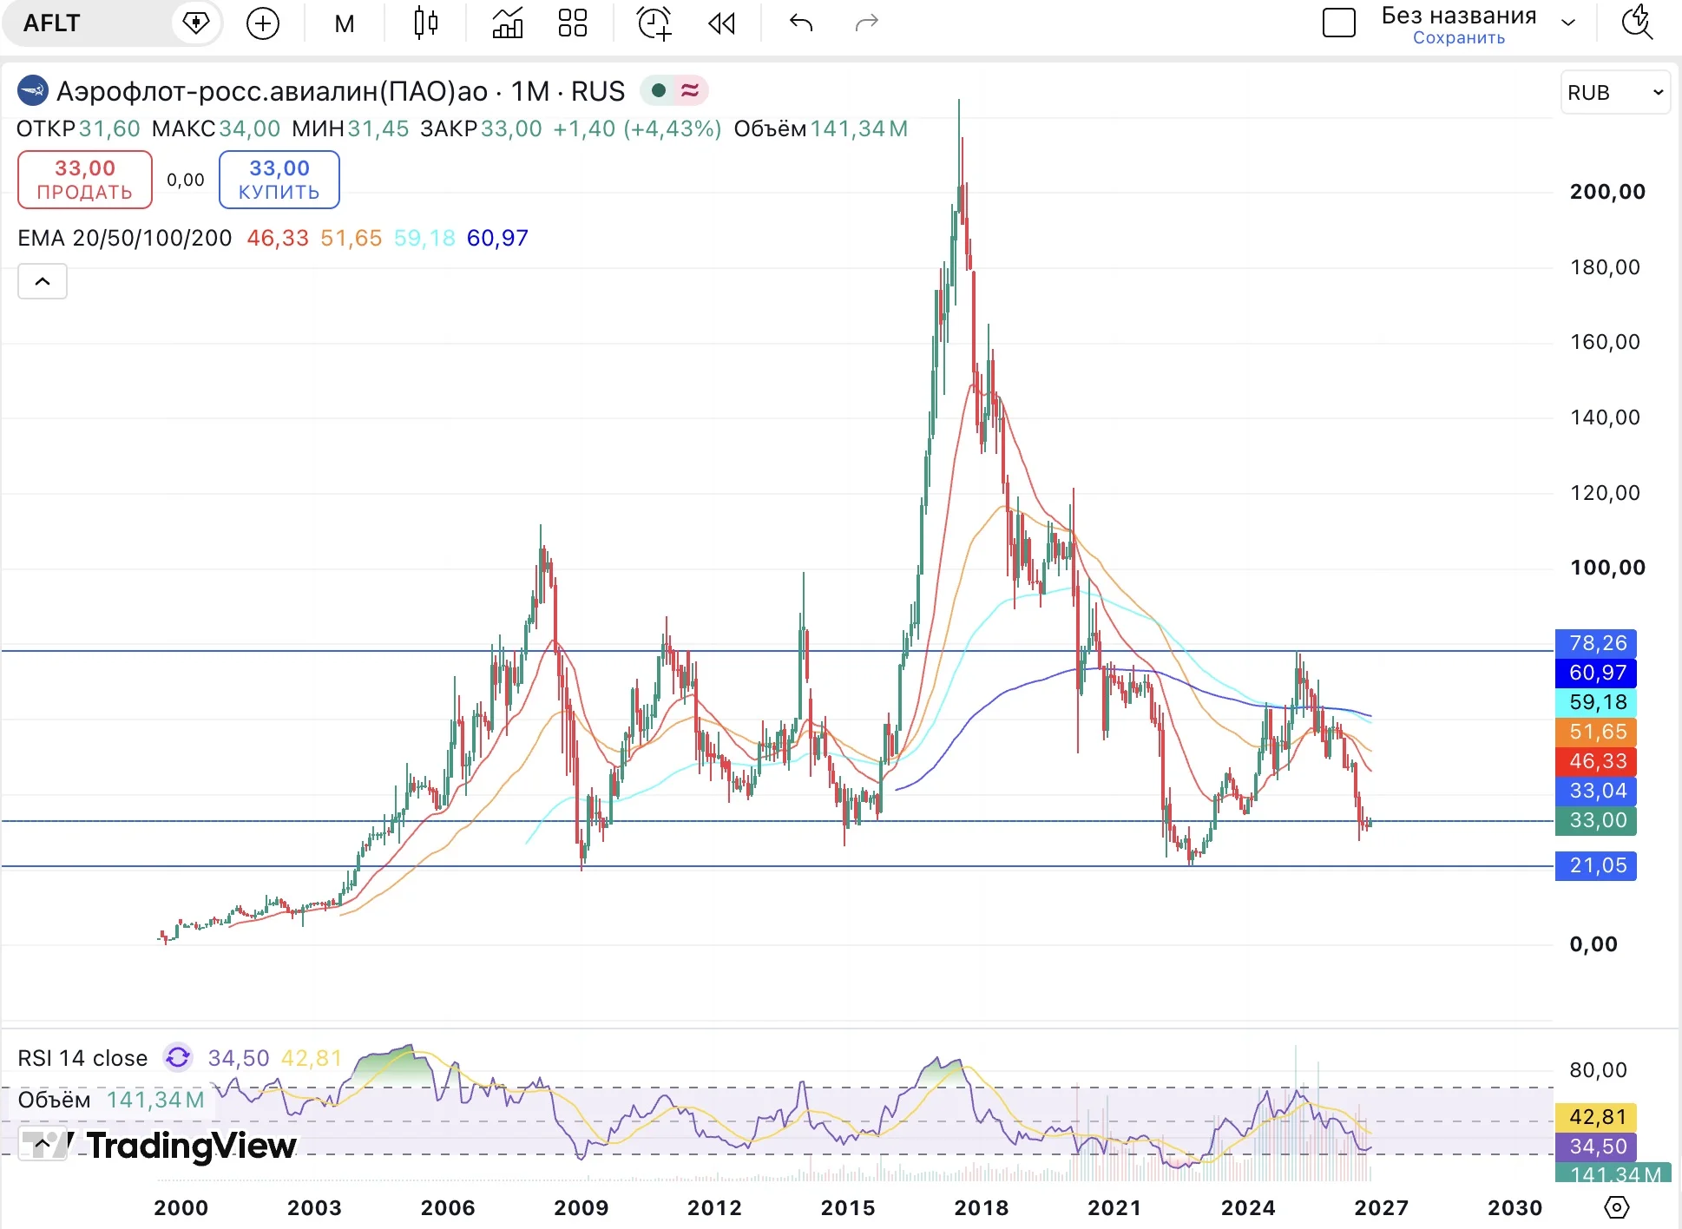Collapse the indicator legend with chevron button
1682x1229 pixels.
coord(43,281)
